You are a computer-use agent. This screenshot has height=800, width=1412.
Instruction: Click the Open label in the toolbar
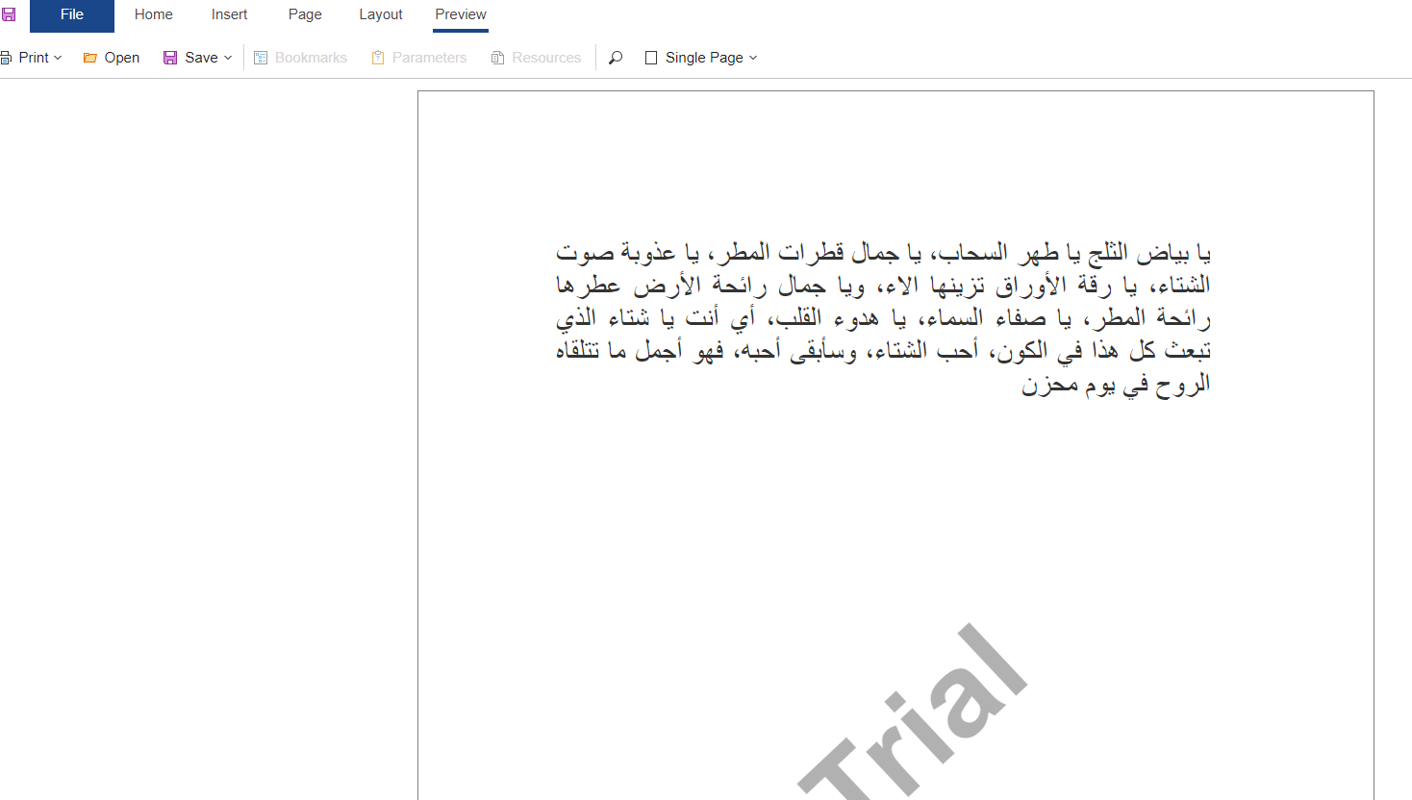pos(122,58)
